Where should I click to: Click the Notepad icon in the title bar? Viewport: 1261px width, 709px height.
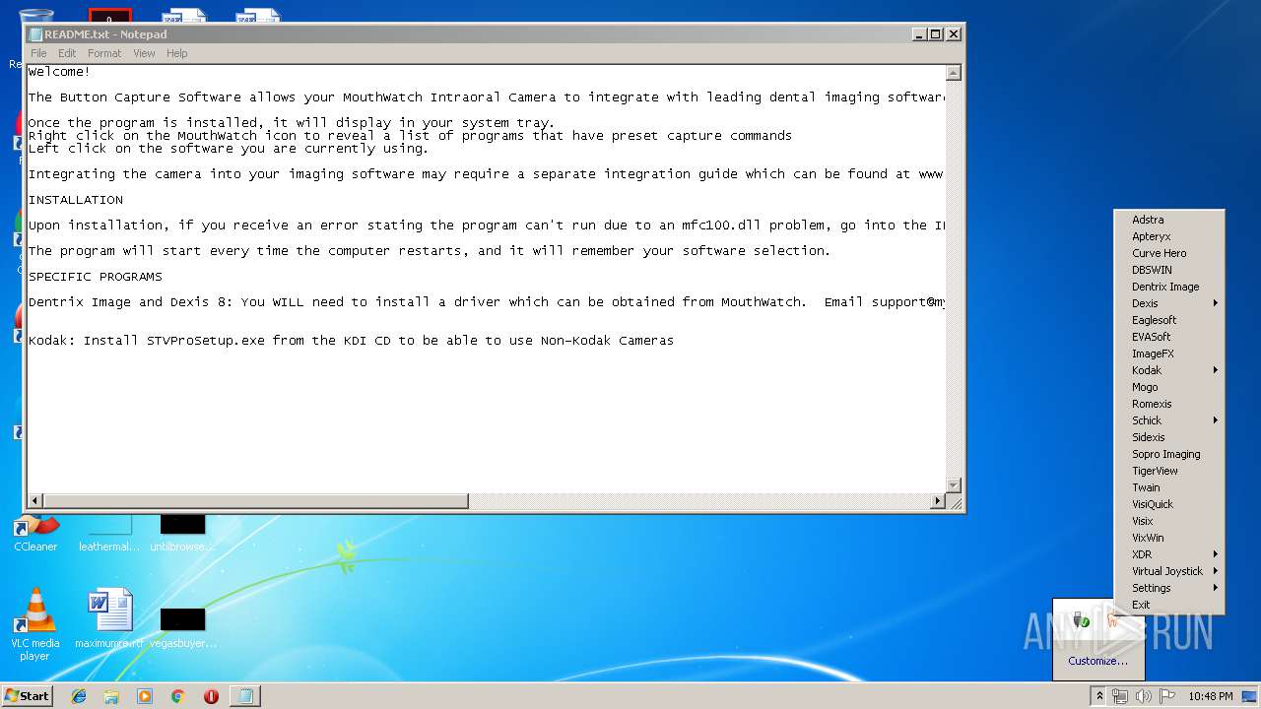tap(35, 34)
